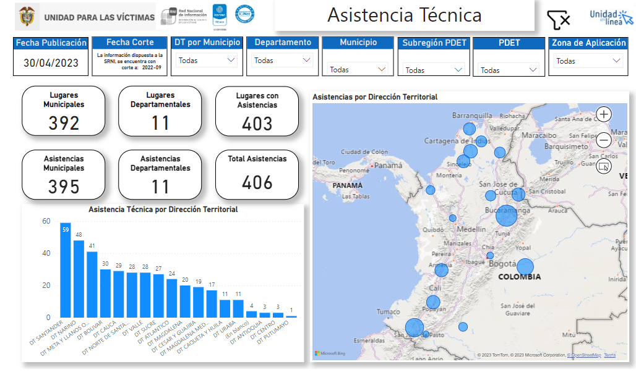Select the DT Nariño bar showing 48
The width and height of the screenshot is (636, 372).
pyautogui.click(x=79, y=279)
